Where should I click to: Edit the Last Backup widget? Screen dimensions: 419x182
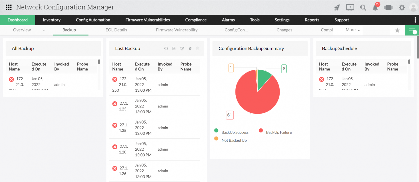click(x=182, y=49)
